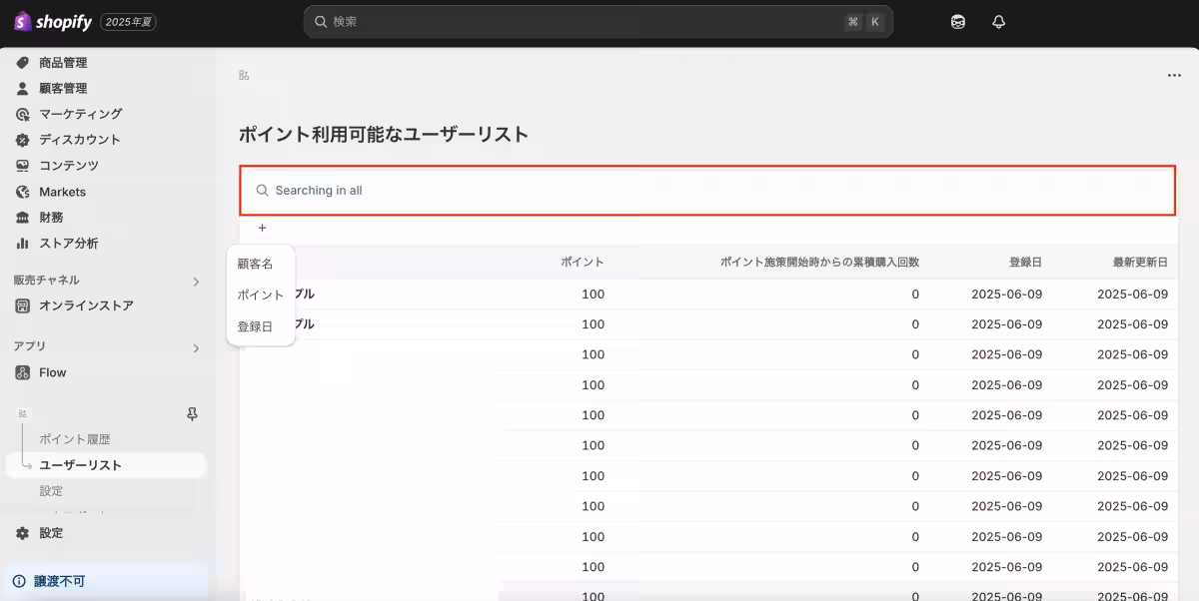Click the notification bell icon in top bar
Screen dimensions: 1199x601
(998, 21)
